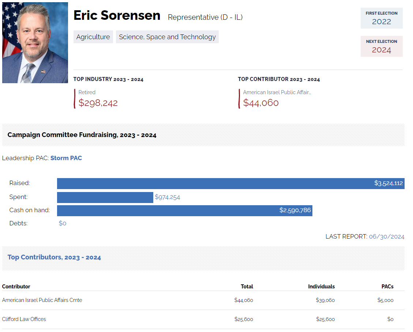This screenshot has height=332, width=413.
Task: Select Science, Space and Technology tag
Action: (167, 37)
